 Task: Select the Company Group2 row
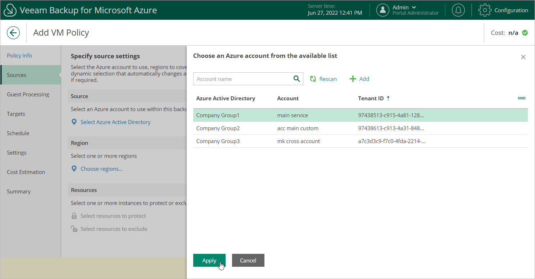(218, 128)
